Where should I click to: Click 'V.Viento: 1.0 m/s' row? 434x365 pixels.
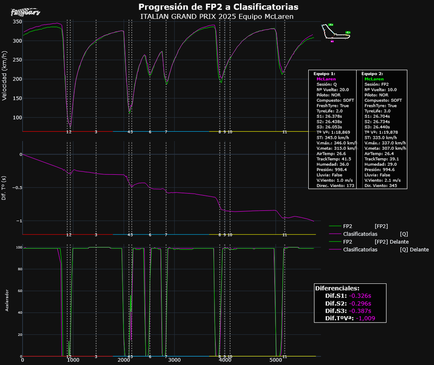pos(335,180)
